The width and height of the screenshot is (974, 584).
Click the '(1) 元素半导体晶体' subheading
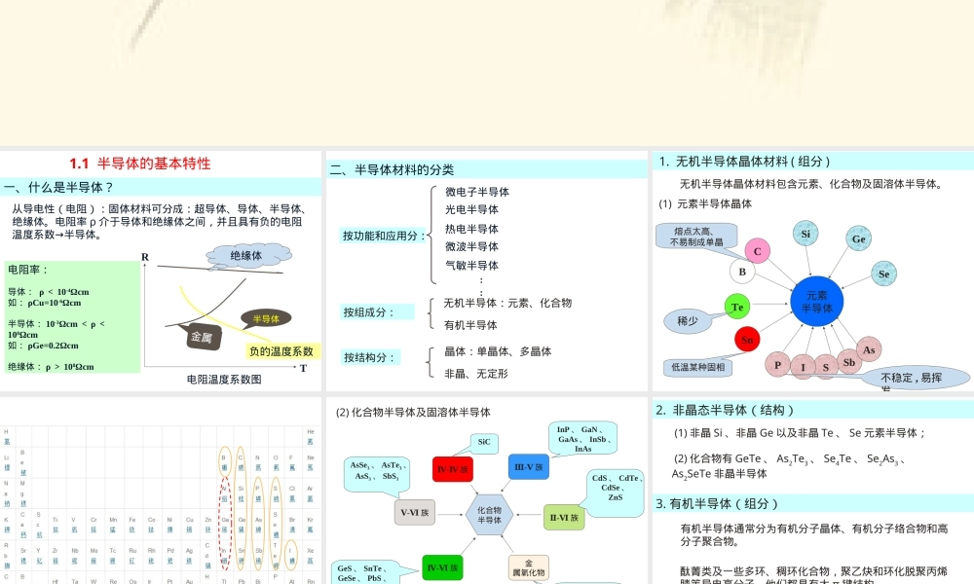705,203
